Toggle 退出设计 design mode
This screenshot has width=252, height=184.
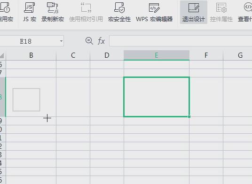coord(194,12)
